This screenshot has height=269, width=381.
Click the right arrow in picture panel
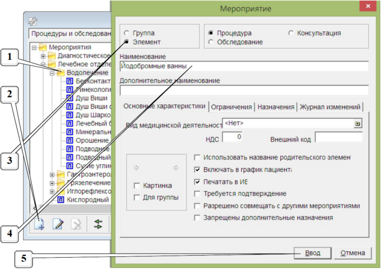176,168
